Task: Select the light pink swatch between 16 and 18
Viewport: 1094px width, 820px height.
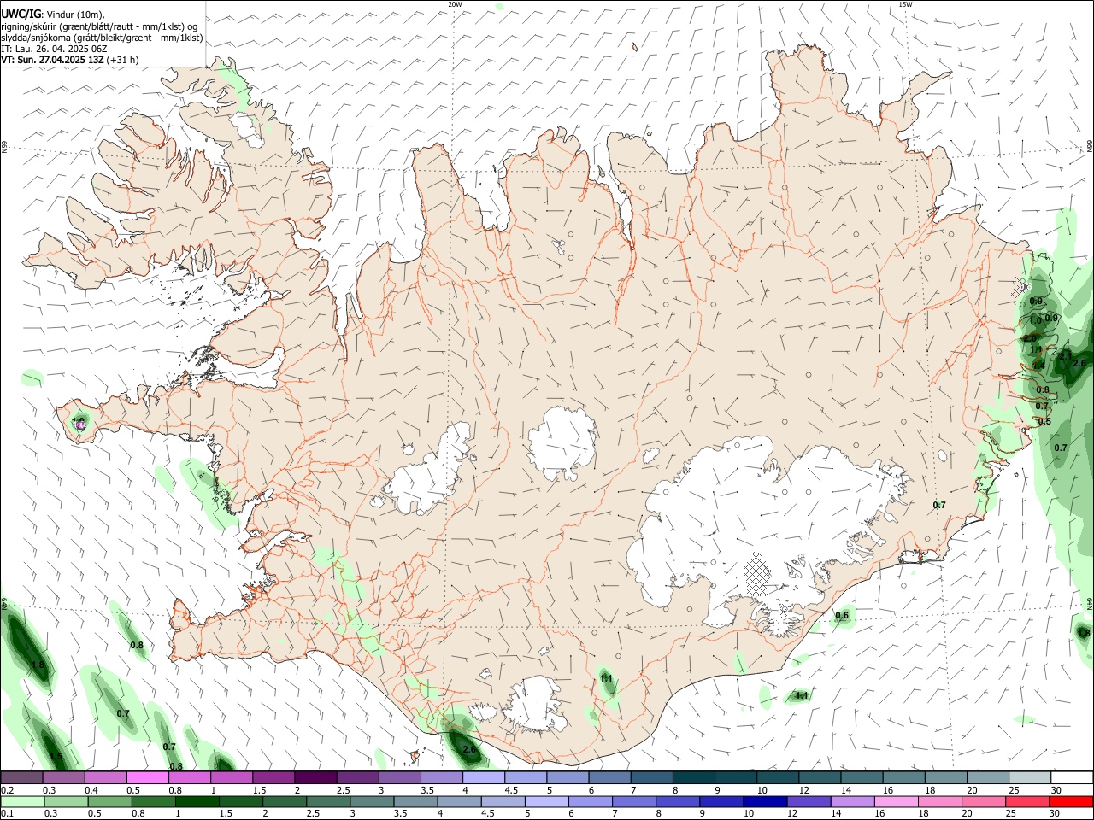Action: point(895,801)
